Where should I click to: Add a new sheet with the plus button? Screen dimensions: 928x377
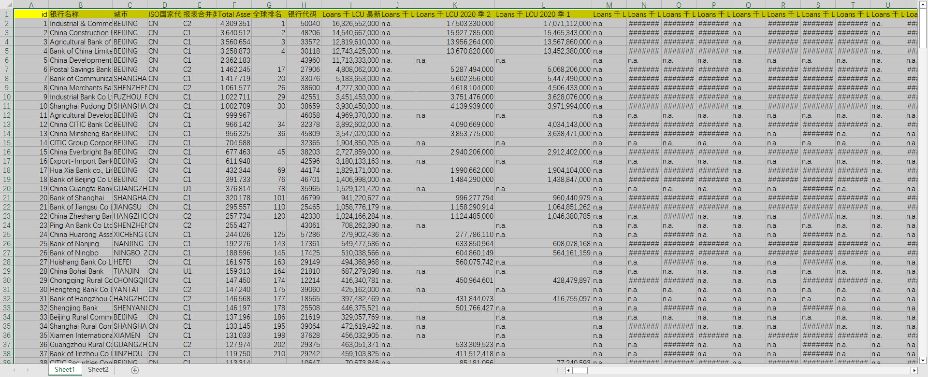135,370
